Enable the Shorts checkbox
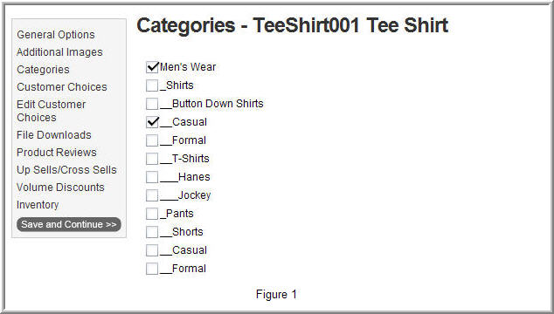The height and width of the screenshot is (314, 554). (x=152, y=232)
